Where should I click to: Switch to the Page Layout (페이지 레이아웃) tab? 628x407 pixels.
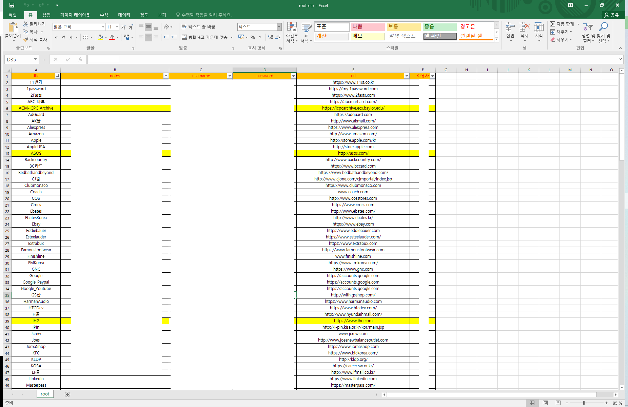click(x=75, y=15)
